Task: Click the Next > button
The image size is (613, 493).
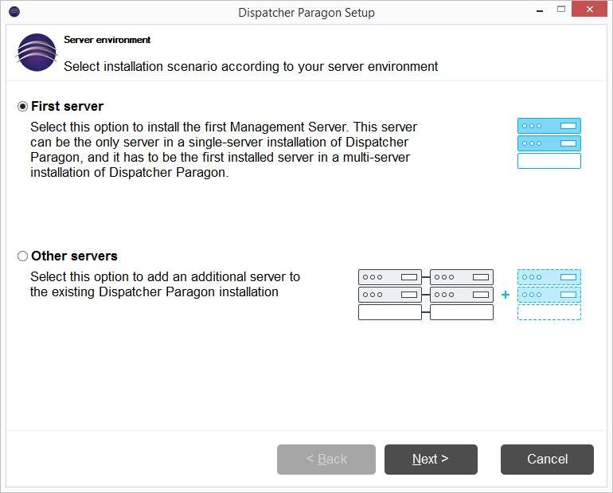Action: click(431, 460)
